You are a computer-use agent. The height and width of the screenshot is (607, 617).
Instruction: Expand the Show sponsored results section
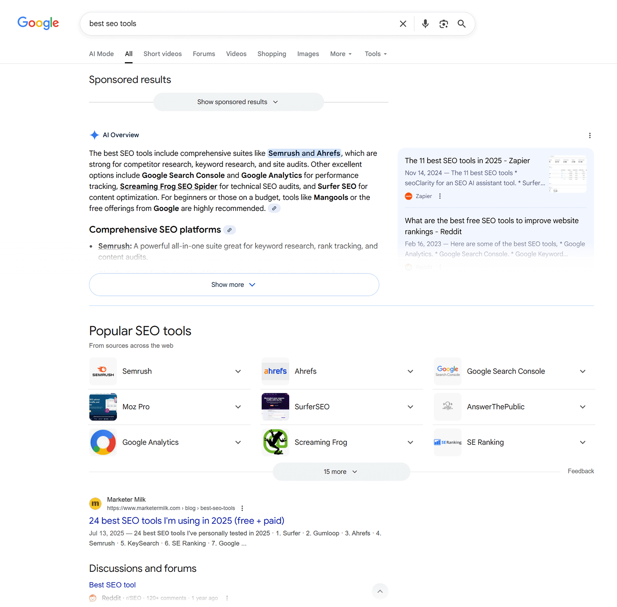pyautogui.click(x=238, y=102)
